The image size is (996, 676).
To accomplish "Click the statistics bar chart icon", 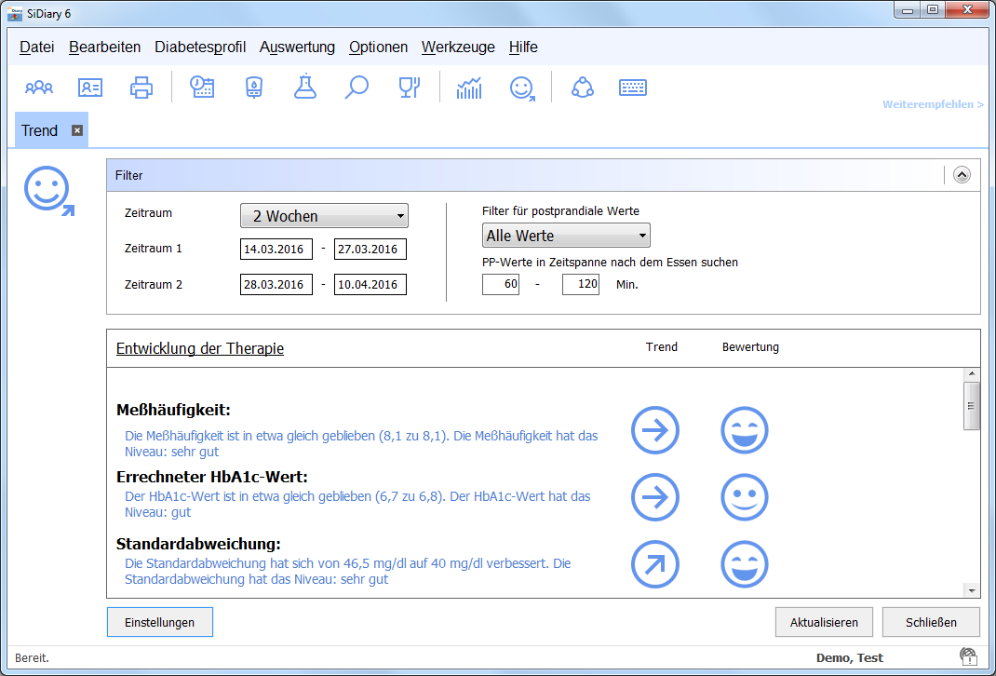I will coord(469,88).
